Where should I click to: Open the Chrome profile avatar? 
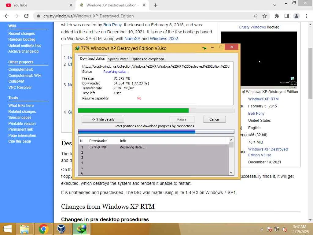(296, 16)
